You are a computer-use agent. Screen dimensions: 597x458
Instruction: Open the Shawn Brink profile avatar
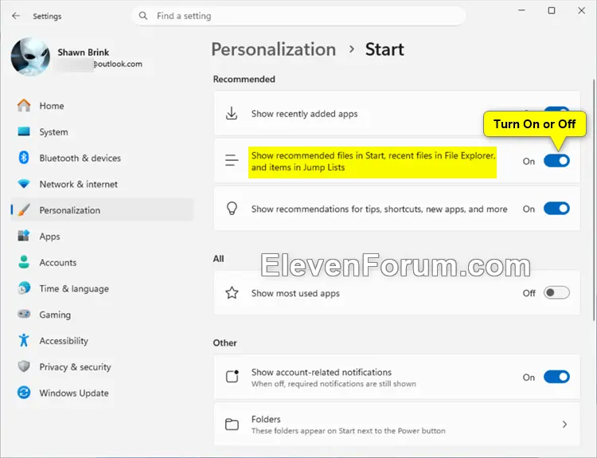point(30,57)
